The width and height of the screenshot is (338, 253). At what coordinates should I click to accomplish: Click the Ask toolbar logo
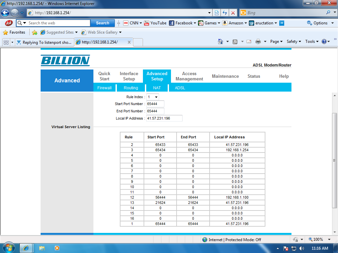9,23
